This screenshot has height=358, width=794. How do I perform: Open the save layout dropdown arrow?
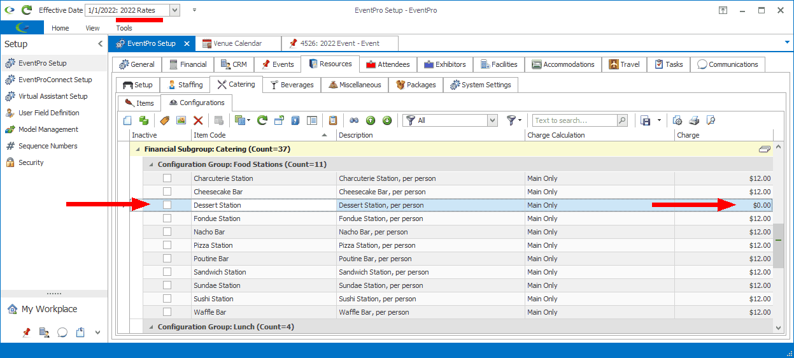[x=659, y=120]
